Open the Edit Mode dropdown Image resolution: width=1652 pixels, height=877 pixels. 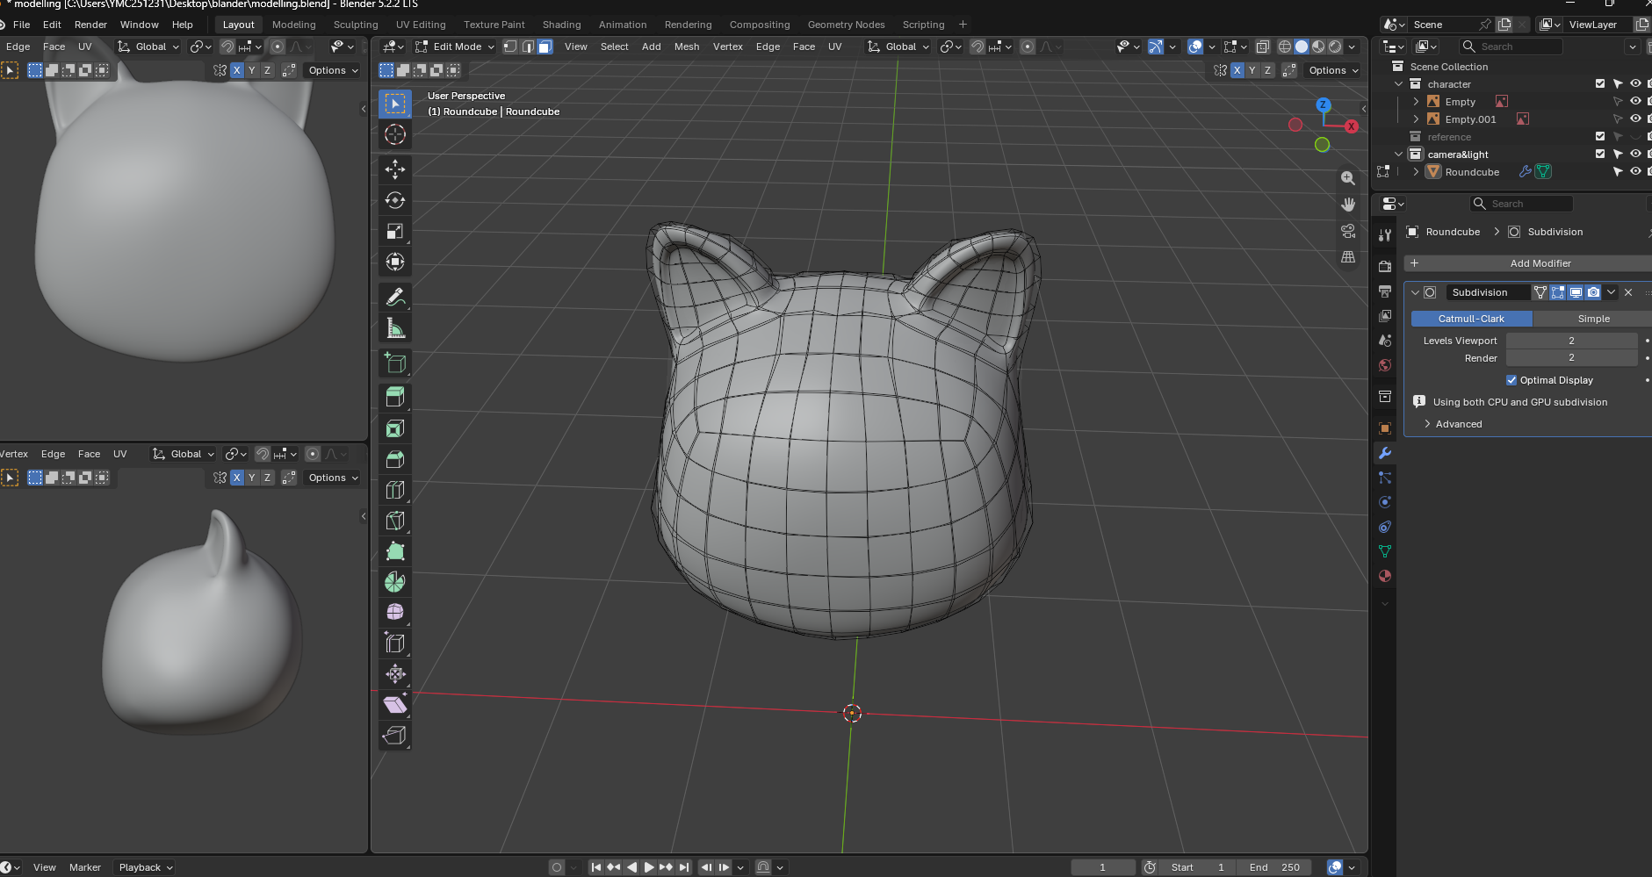[455, 47]
